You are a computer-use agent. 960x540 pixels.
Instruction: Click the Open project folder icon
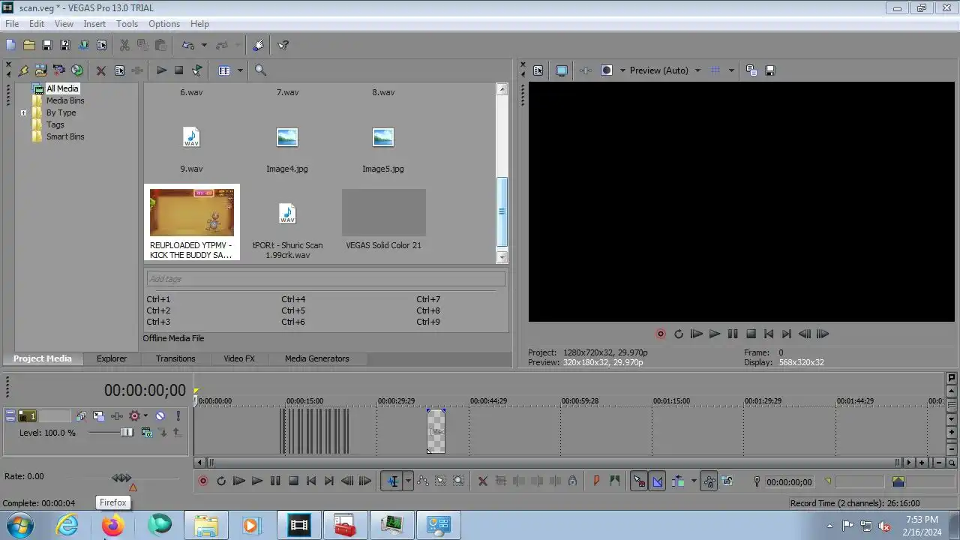point(28,45)
